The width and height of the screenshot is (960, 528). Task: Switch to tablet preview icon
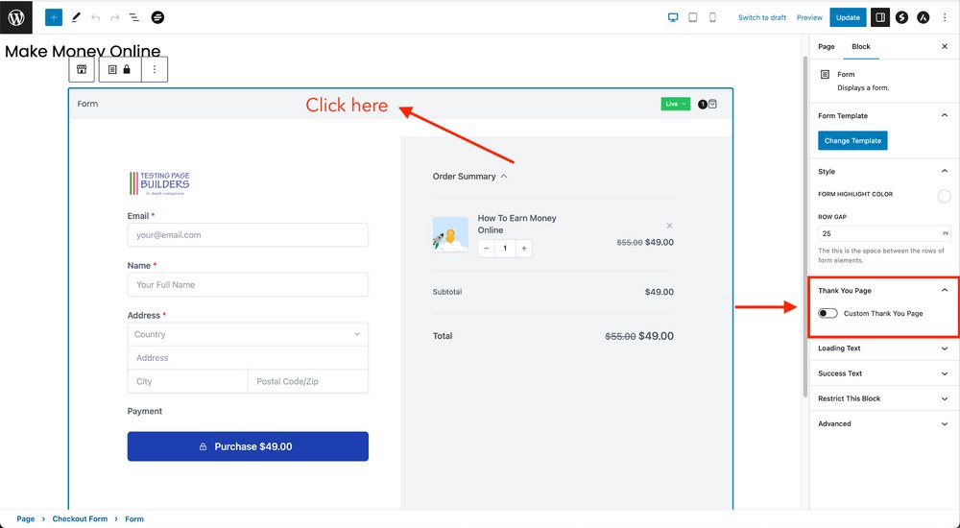click(x=692, y=18)
